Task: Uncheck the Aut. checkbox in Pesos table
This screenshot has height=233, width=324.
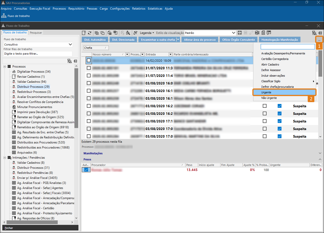Action: click(x=86, y=170)
